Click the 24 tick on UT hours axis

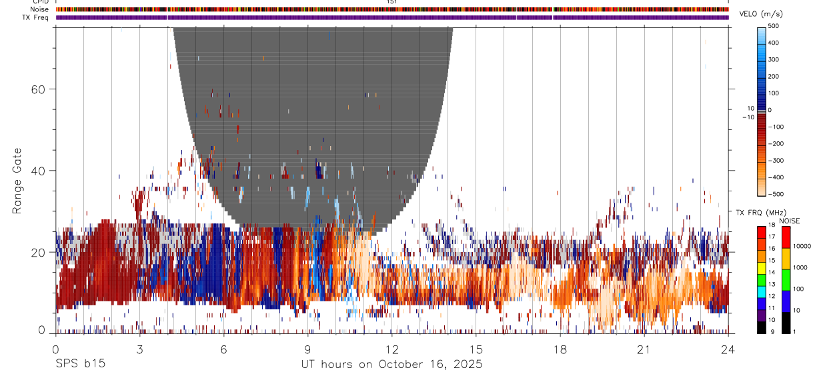728,349
